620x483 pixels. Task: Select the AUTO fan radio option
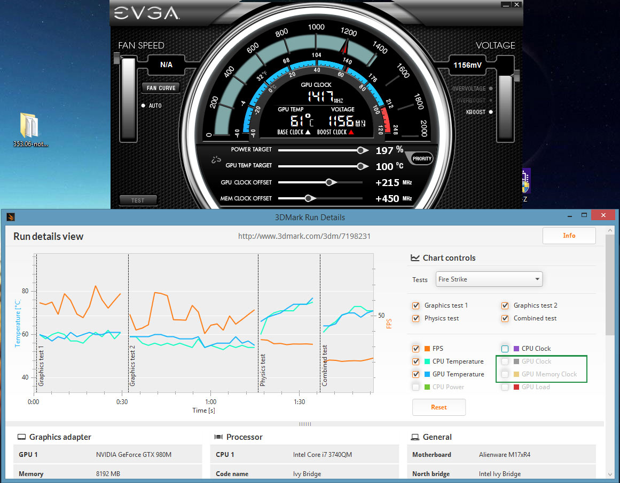143,106
